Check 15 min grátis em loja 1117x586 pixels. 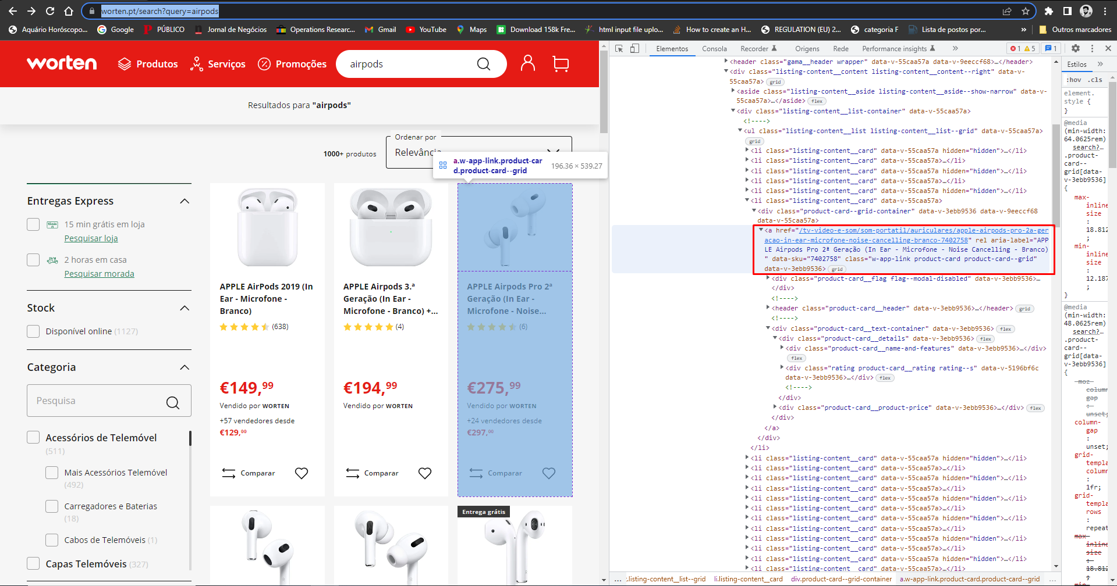33,224
